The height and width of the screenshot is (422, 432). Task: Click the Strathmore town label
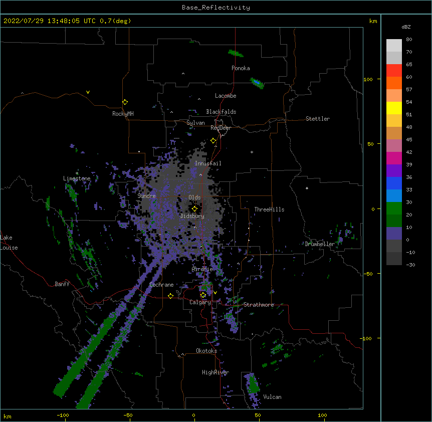[259, 305]
